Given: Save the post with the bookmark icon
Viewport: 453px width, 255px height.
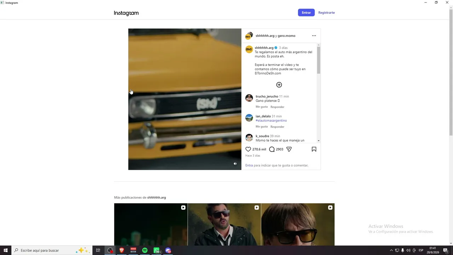Looking at the screenshot, I should (x=314, y=149).
